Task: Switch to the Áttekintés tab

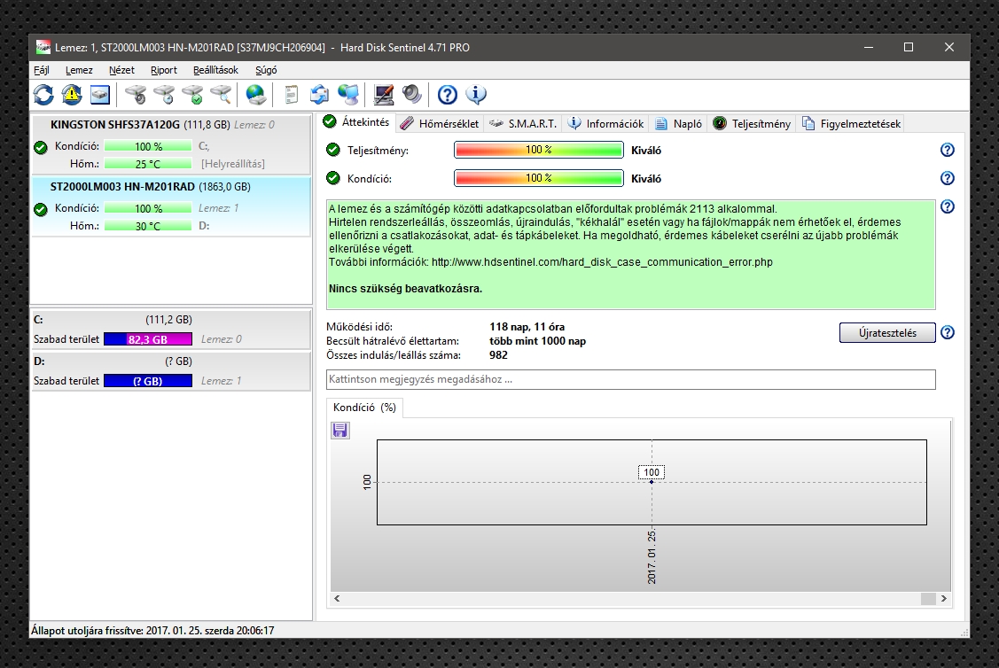Action: pos(356,122)
